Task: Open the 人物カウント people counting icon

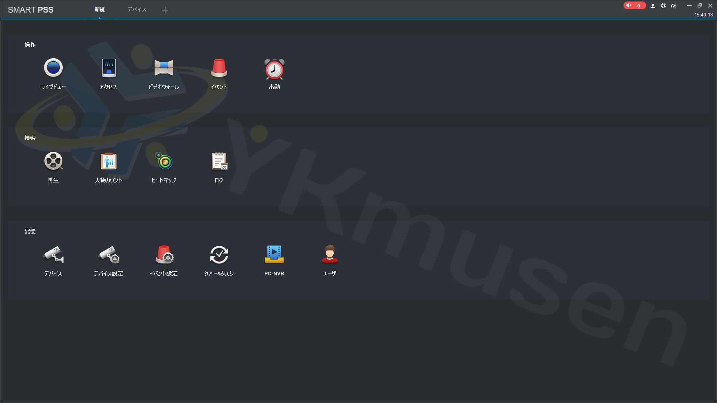Action: 108,162
